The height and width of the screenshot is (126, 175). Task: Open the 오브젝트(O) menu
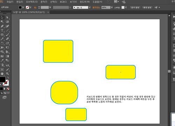[x=32, y=2]
